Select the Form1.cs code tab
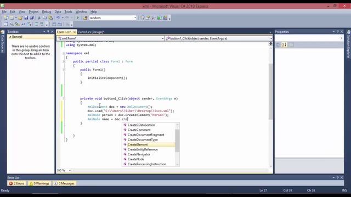The height and width of the screenshot is (197, 351). (x=64, y=32)
